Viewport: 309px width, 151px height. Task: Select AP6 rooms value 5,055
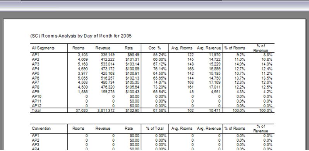tap(83, 78)
